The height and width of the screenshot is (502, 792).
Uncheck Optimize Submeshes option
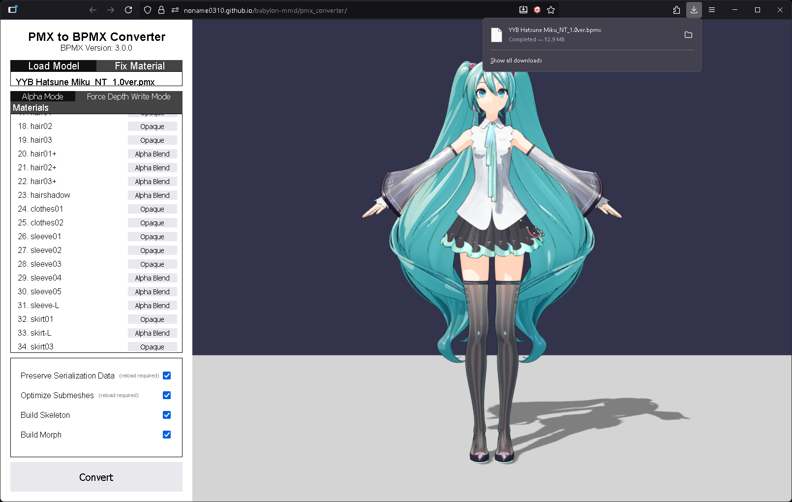(167, 395)
